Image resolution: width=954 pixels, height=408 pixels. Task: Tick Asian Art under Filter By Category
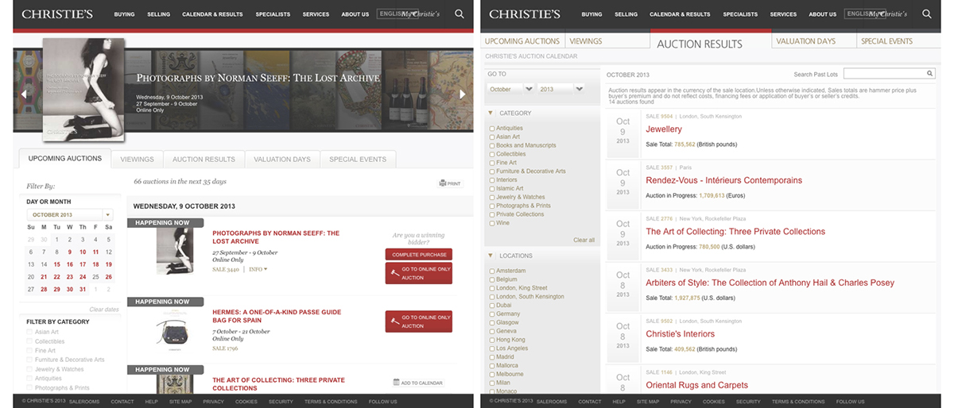coord(30,332)
